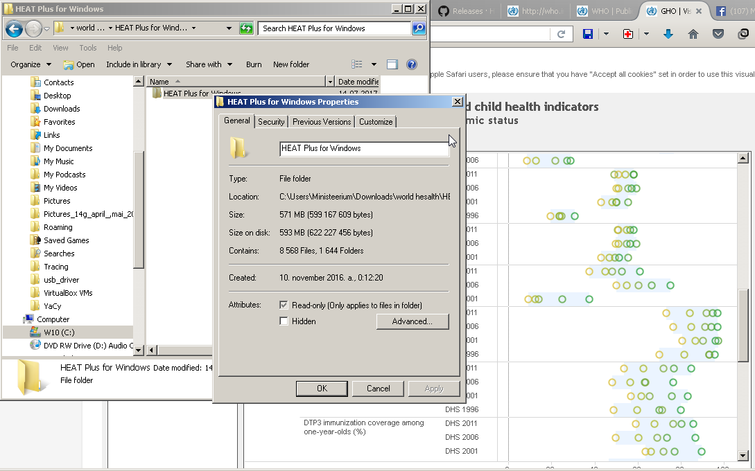755x471 pixels.
Task: Click the Firefox reload icon
Action: [561, 34]
